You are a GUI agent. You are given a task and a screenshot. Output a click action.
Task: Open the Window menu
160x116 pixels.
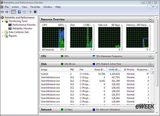click(x=48, y=7)
